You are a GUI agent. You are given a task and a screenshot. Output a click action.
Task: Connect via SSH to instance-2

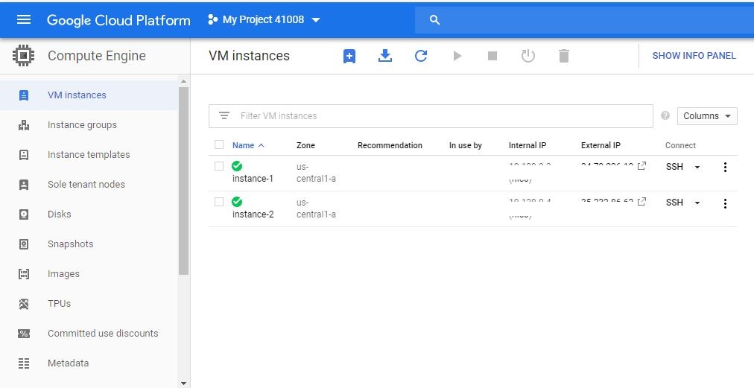coord(675,203)
